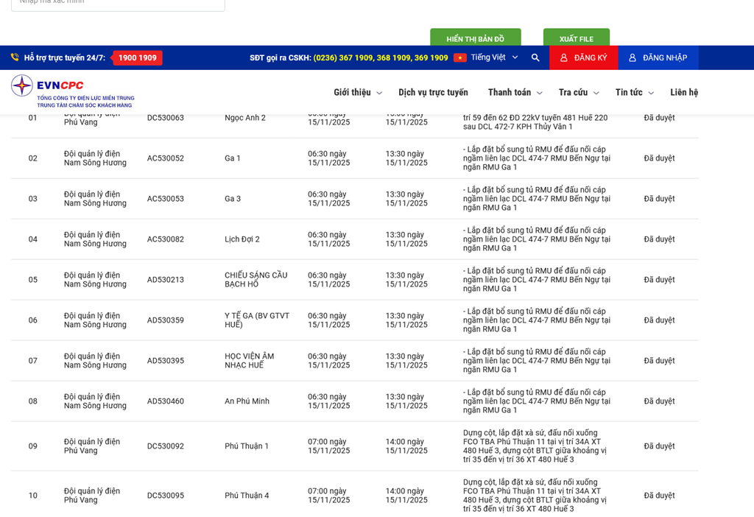Go to the Liên hệ page
The height and width of the screenshot is (517, 754).
pyautogui.click(x=683, y=93)
